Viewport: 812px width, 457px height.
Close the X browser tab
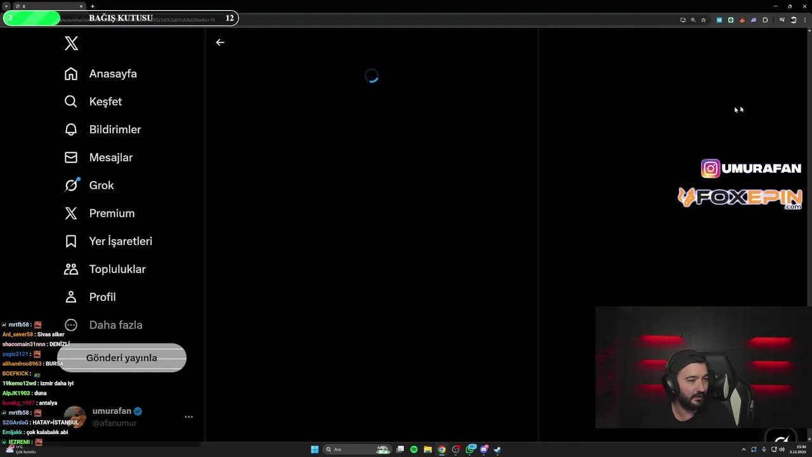click(x=81, y=6)
